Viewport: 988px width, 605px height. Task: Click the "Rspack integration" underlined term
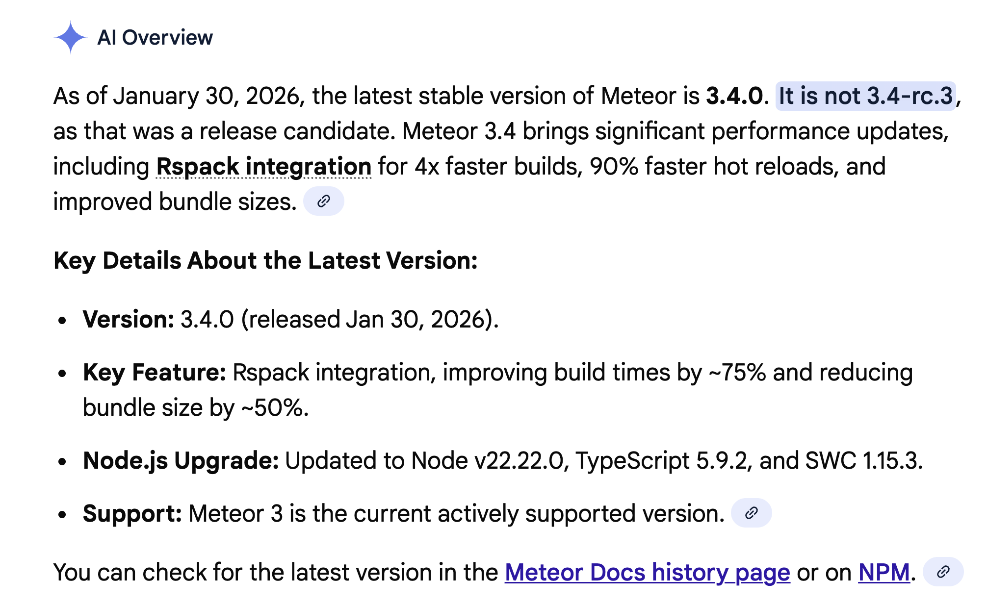pos(263,167)
